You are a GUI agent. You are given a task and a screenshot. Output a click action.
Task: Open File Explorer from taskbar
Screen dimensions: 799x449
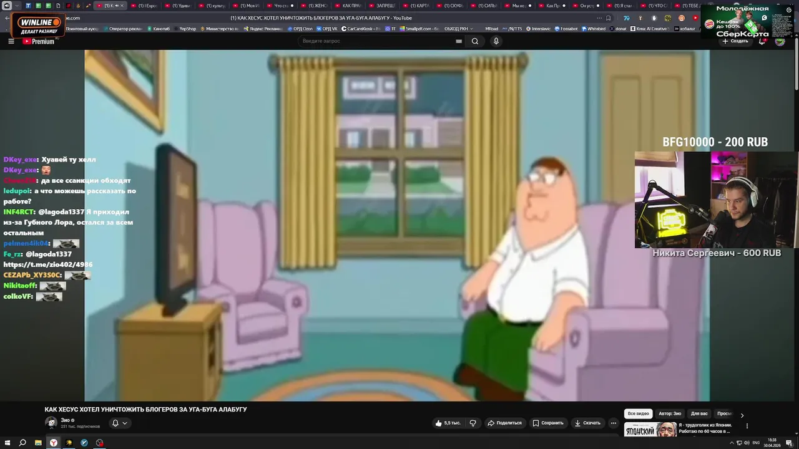click(x=38, y=443)
